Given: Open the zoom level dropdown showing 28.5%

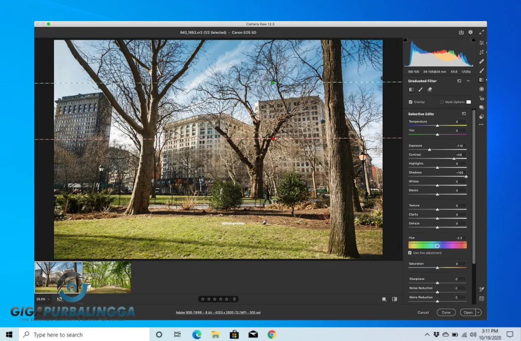Looking at the screenshot, I should 40,299.
